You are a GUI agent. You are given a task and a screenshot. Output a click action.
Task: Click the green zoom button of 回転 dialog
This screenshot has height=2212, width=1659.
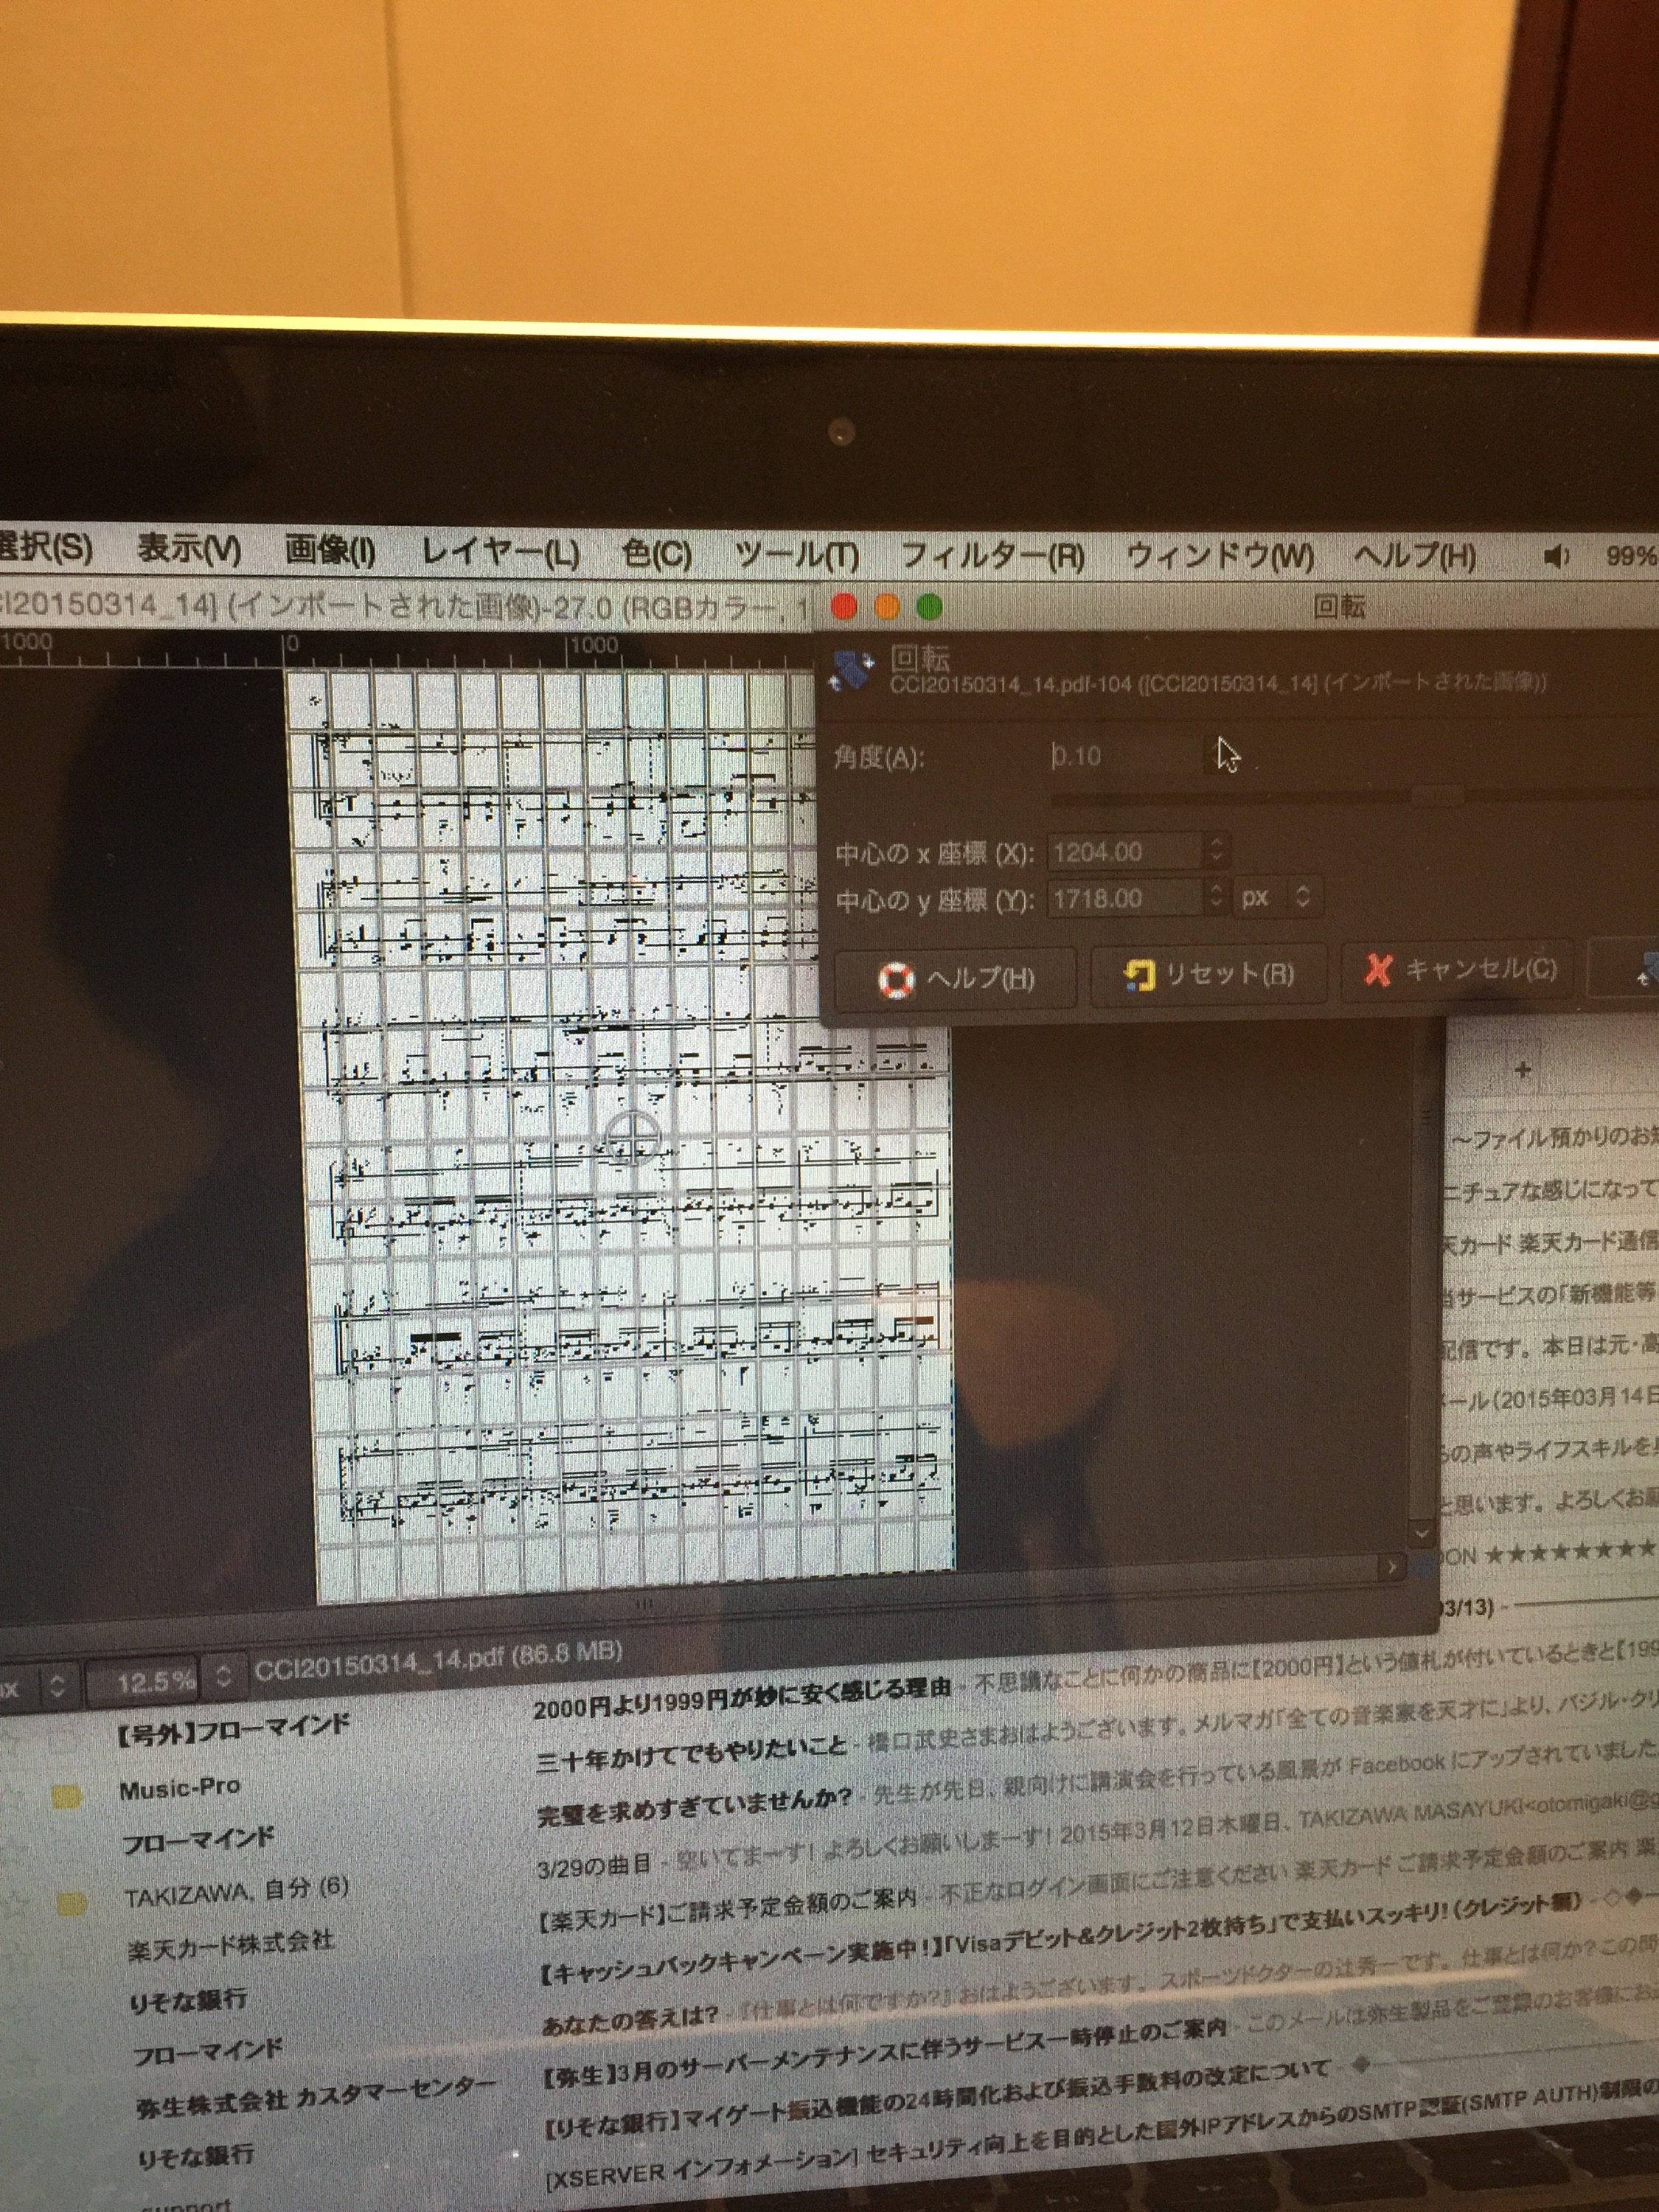click(x=929, y=606)
